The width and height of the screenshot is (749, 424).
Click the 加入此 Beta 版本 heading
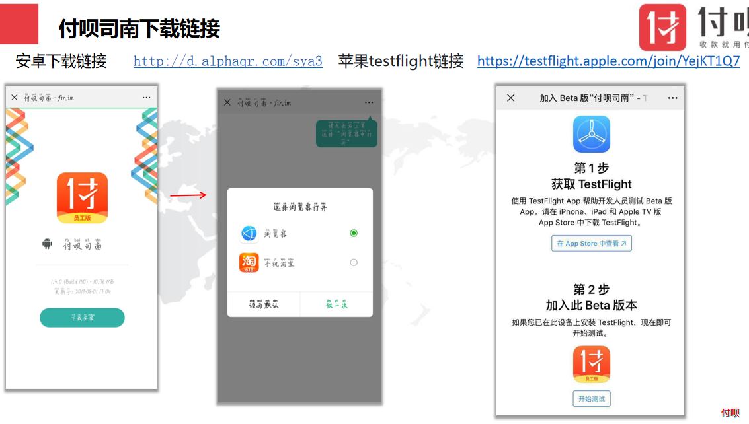(x=592, y=306)
